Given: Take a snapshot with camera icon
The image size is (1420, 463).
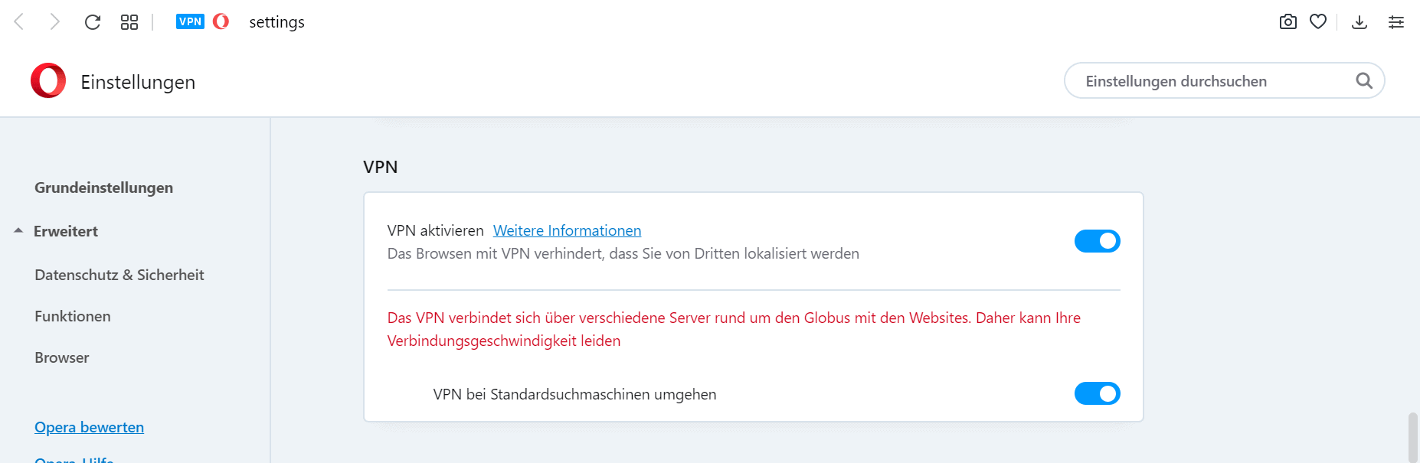Looking at the screenshot, I should 1288,22.
